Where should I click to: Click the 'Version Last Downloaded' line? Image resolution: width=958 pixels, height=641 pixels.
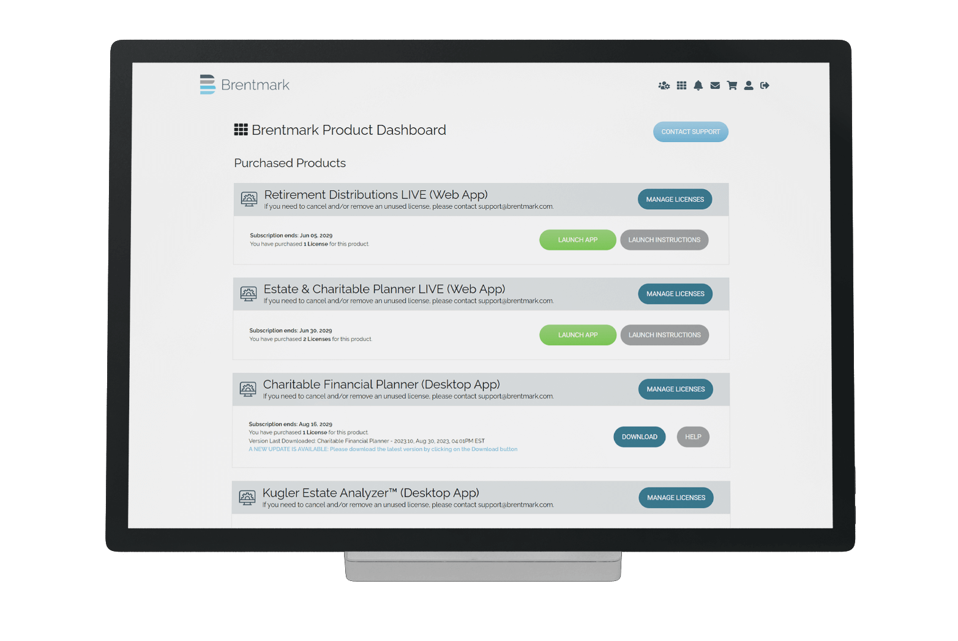pyautogui.click(x=367, y=441)
